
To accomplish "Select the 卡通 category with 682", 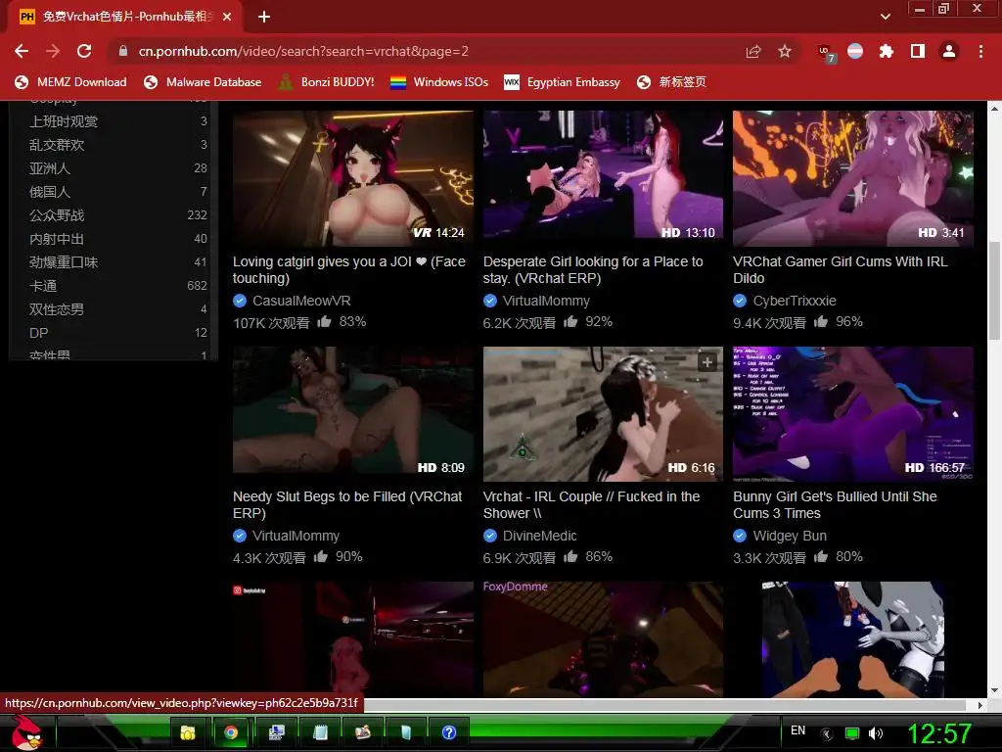I will coord(117,286).
